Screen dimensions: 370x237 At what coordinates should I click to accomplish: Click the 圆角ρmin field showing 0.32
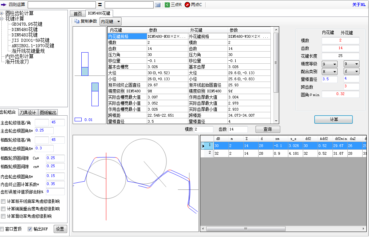tap(341, 94)
